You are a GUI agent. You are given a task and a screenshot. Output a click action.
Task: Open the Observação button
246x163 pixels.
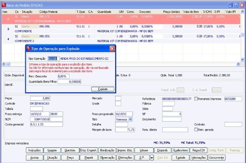107,158
